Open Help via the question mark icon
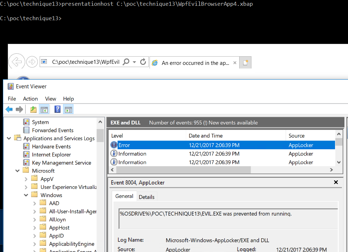Image resolution: width=348 pixels, height=252 pixels. tap(57, 109)
